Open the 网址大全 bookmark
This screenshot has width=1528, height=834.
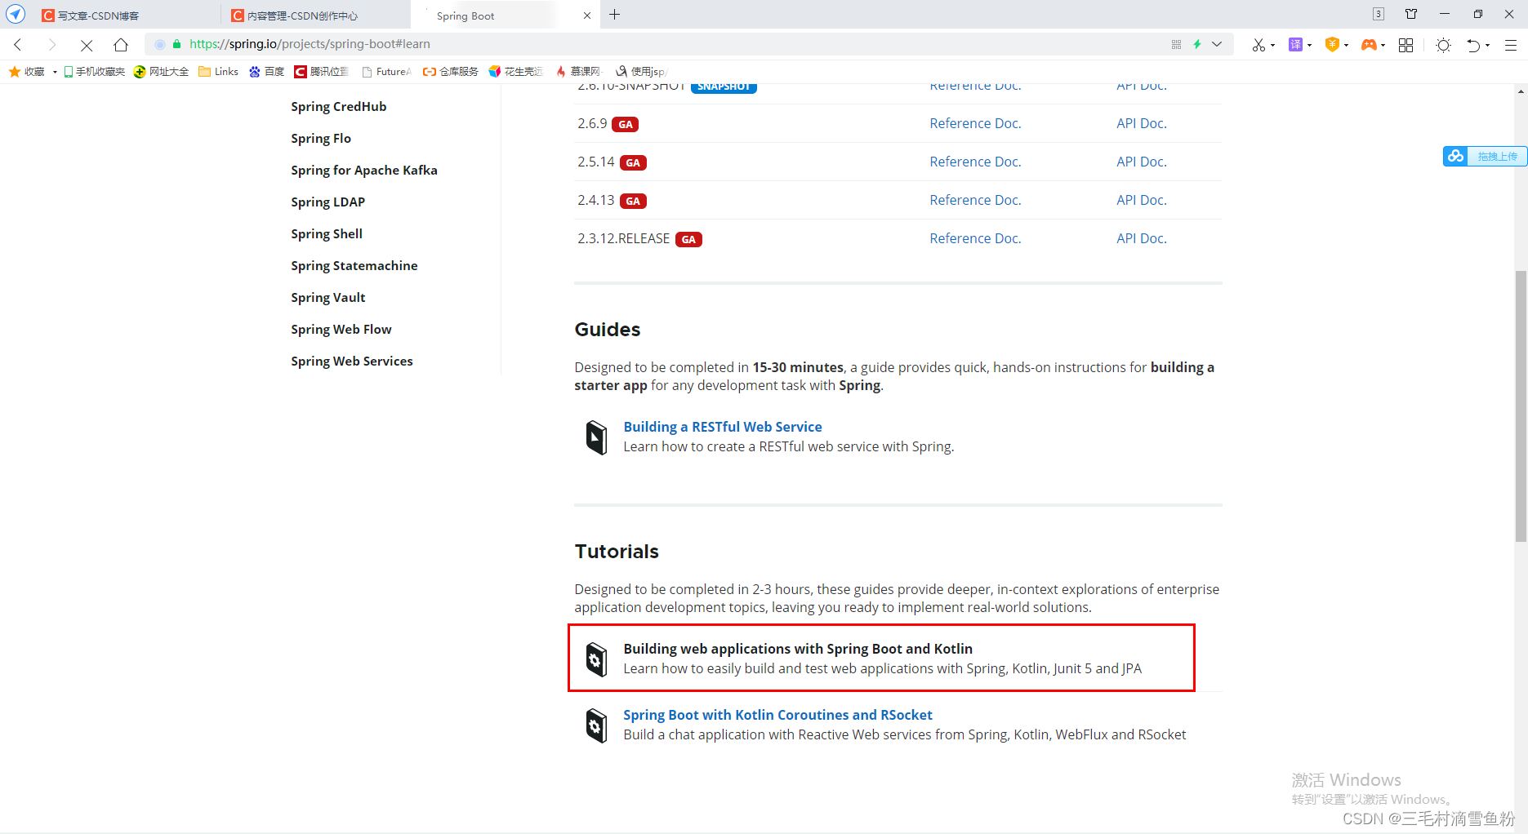pos(161,72)
